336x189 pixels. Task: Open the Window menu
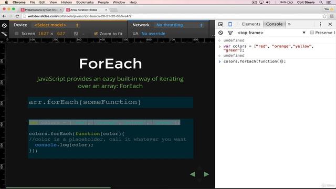tap(119, 2)
